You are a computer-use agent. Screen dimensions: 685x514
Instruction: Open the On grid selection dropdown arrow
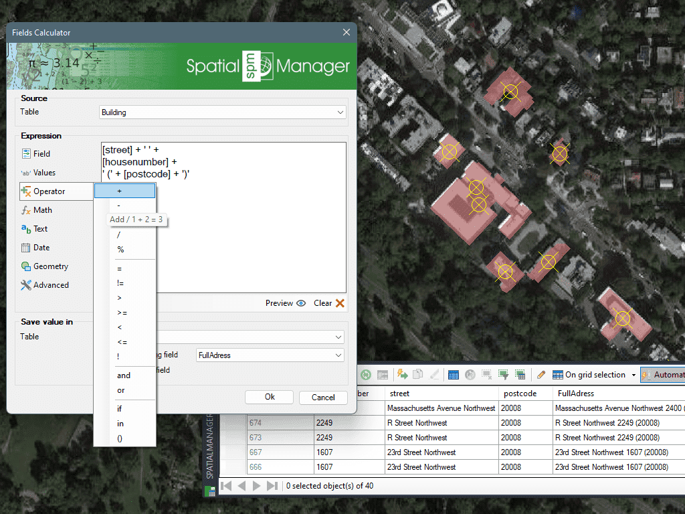[x=633, y=375]
